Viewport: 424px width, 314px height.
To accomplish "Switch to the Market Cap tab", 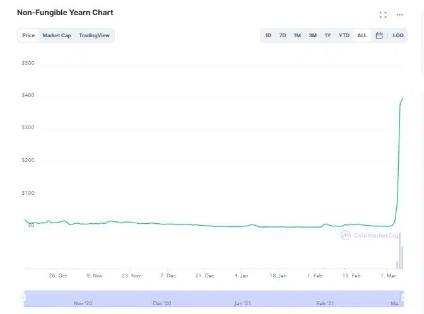I will point(57,35).
